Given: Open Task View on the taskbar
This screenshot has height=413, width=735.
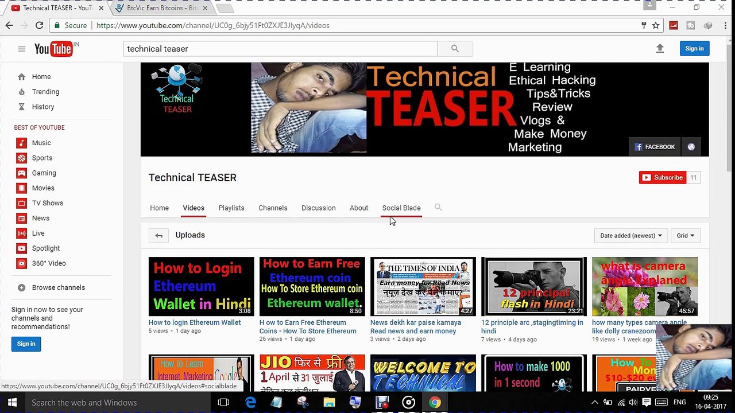Looking at the screenshot, I should pos(223,403).
